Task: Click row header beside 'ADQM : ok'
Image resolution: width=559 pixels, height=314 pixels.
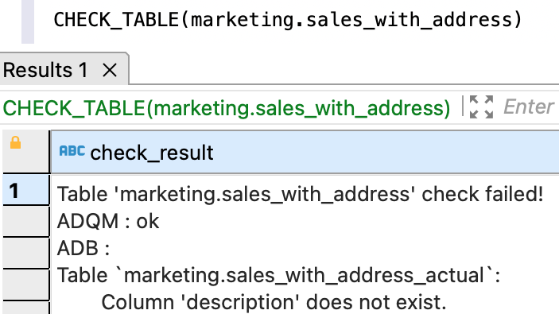Action: point(25,221)
